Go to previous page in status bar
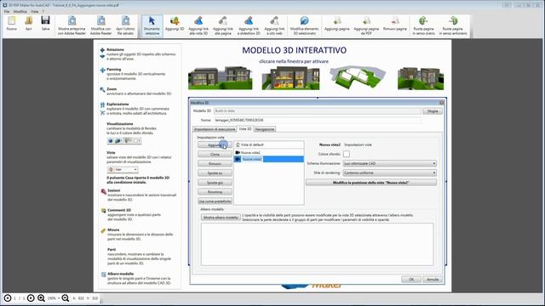 8,298
